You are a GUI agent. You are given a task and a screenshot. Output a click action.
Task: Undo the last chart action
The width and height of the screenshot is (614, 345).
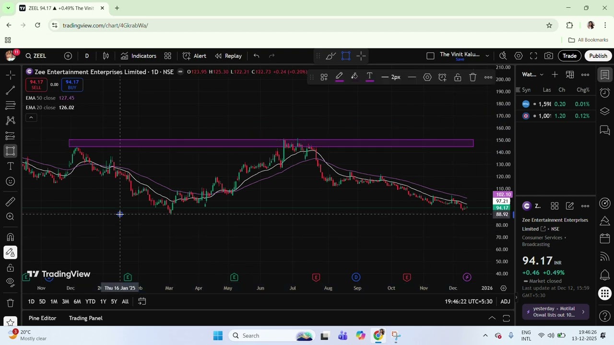click(x=257, y=56)
